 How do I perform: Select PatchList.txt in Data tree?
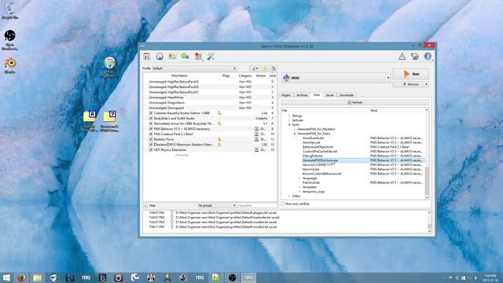point(311,182)
